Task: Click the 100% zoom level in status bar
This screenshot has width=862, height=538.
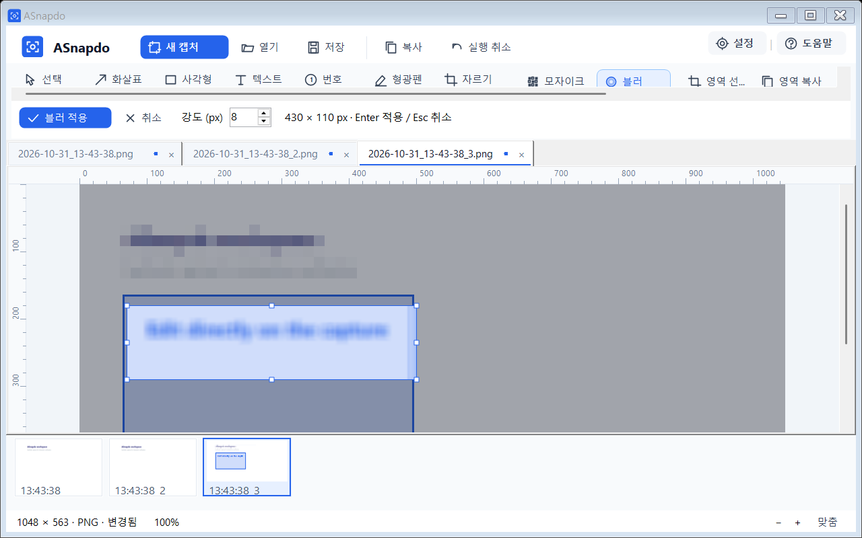Action: click(x=167, y=523)
